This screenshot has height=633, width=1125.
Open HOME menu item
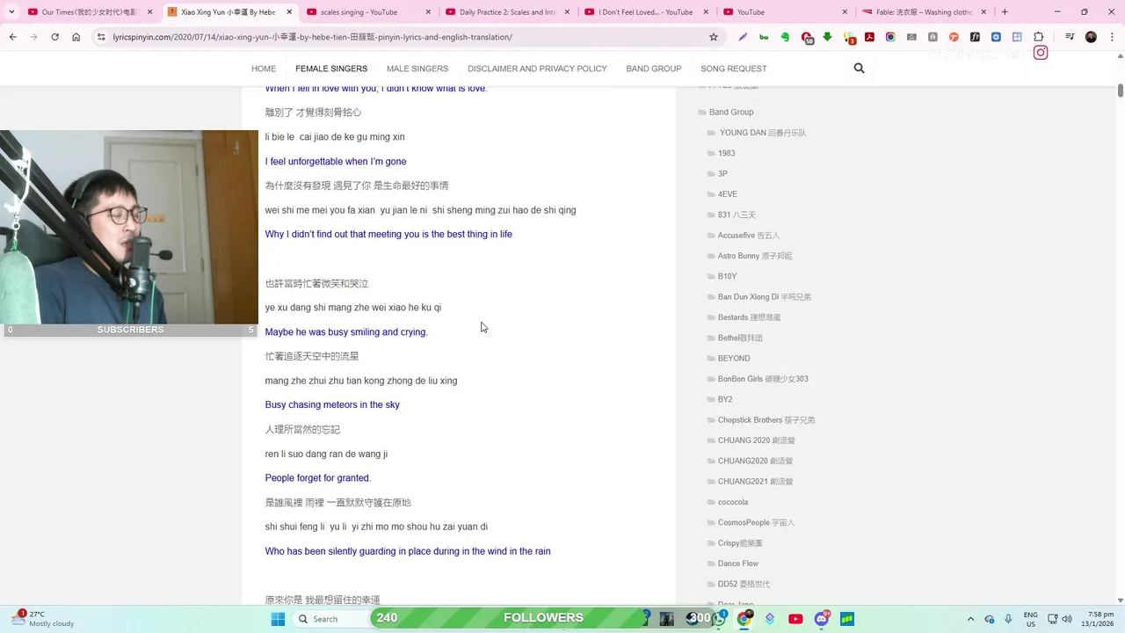(264, 69)
